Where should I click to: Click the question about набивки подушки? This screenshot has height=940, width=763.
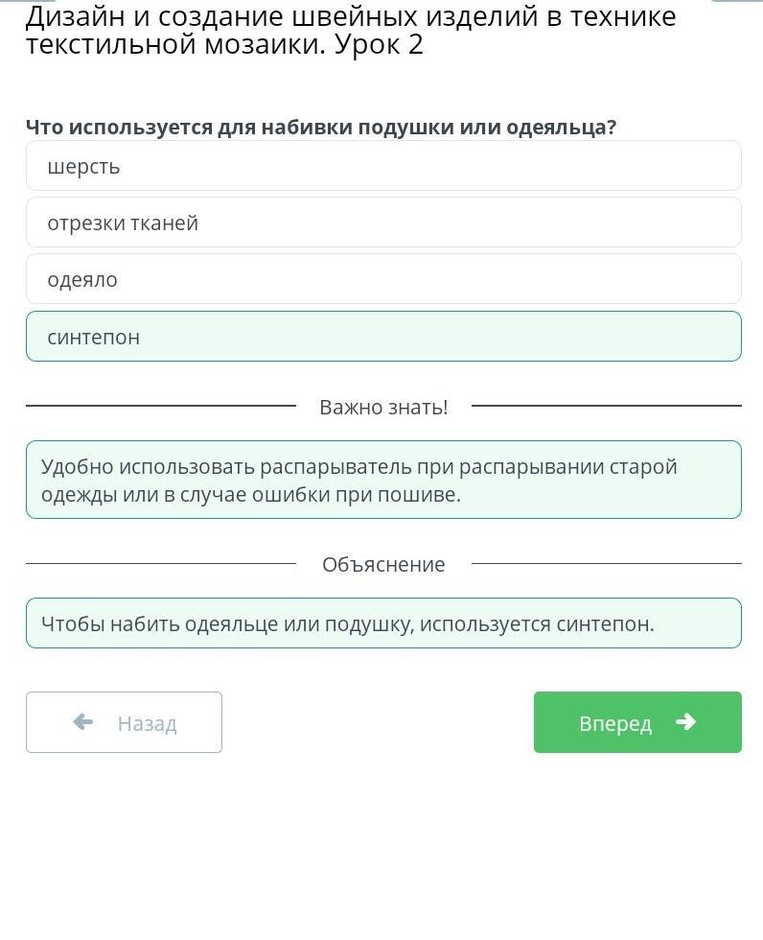click(321, 127)
